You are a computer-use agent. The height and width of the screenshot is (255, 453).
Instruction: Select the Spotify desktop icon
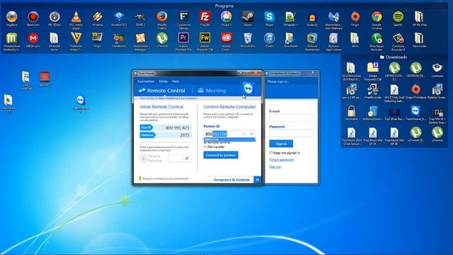398,19
